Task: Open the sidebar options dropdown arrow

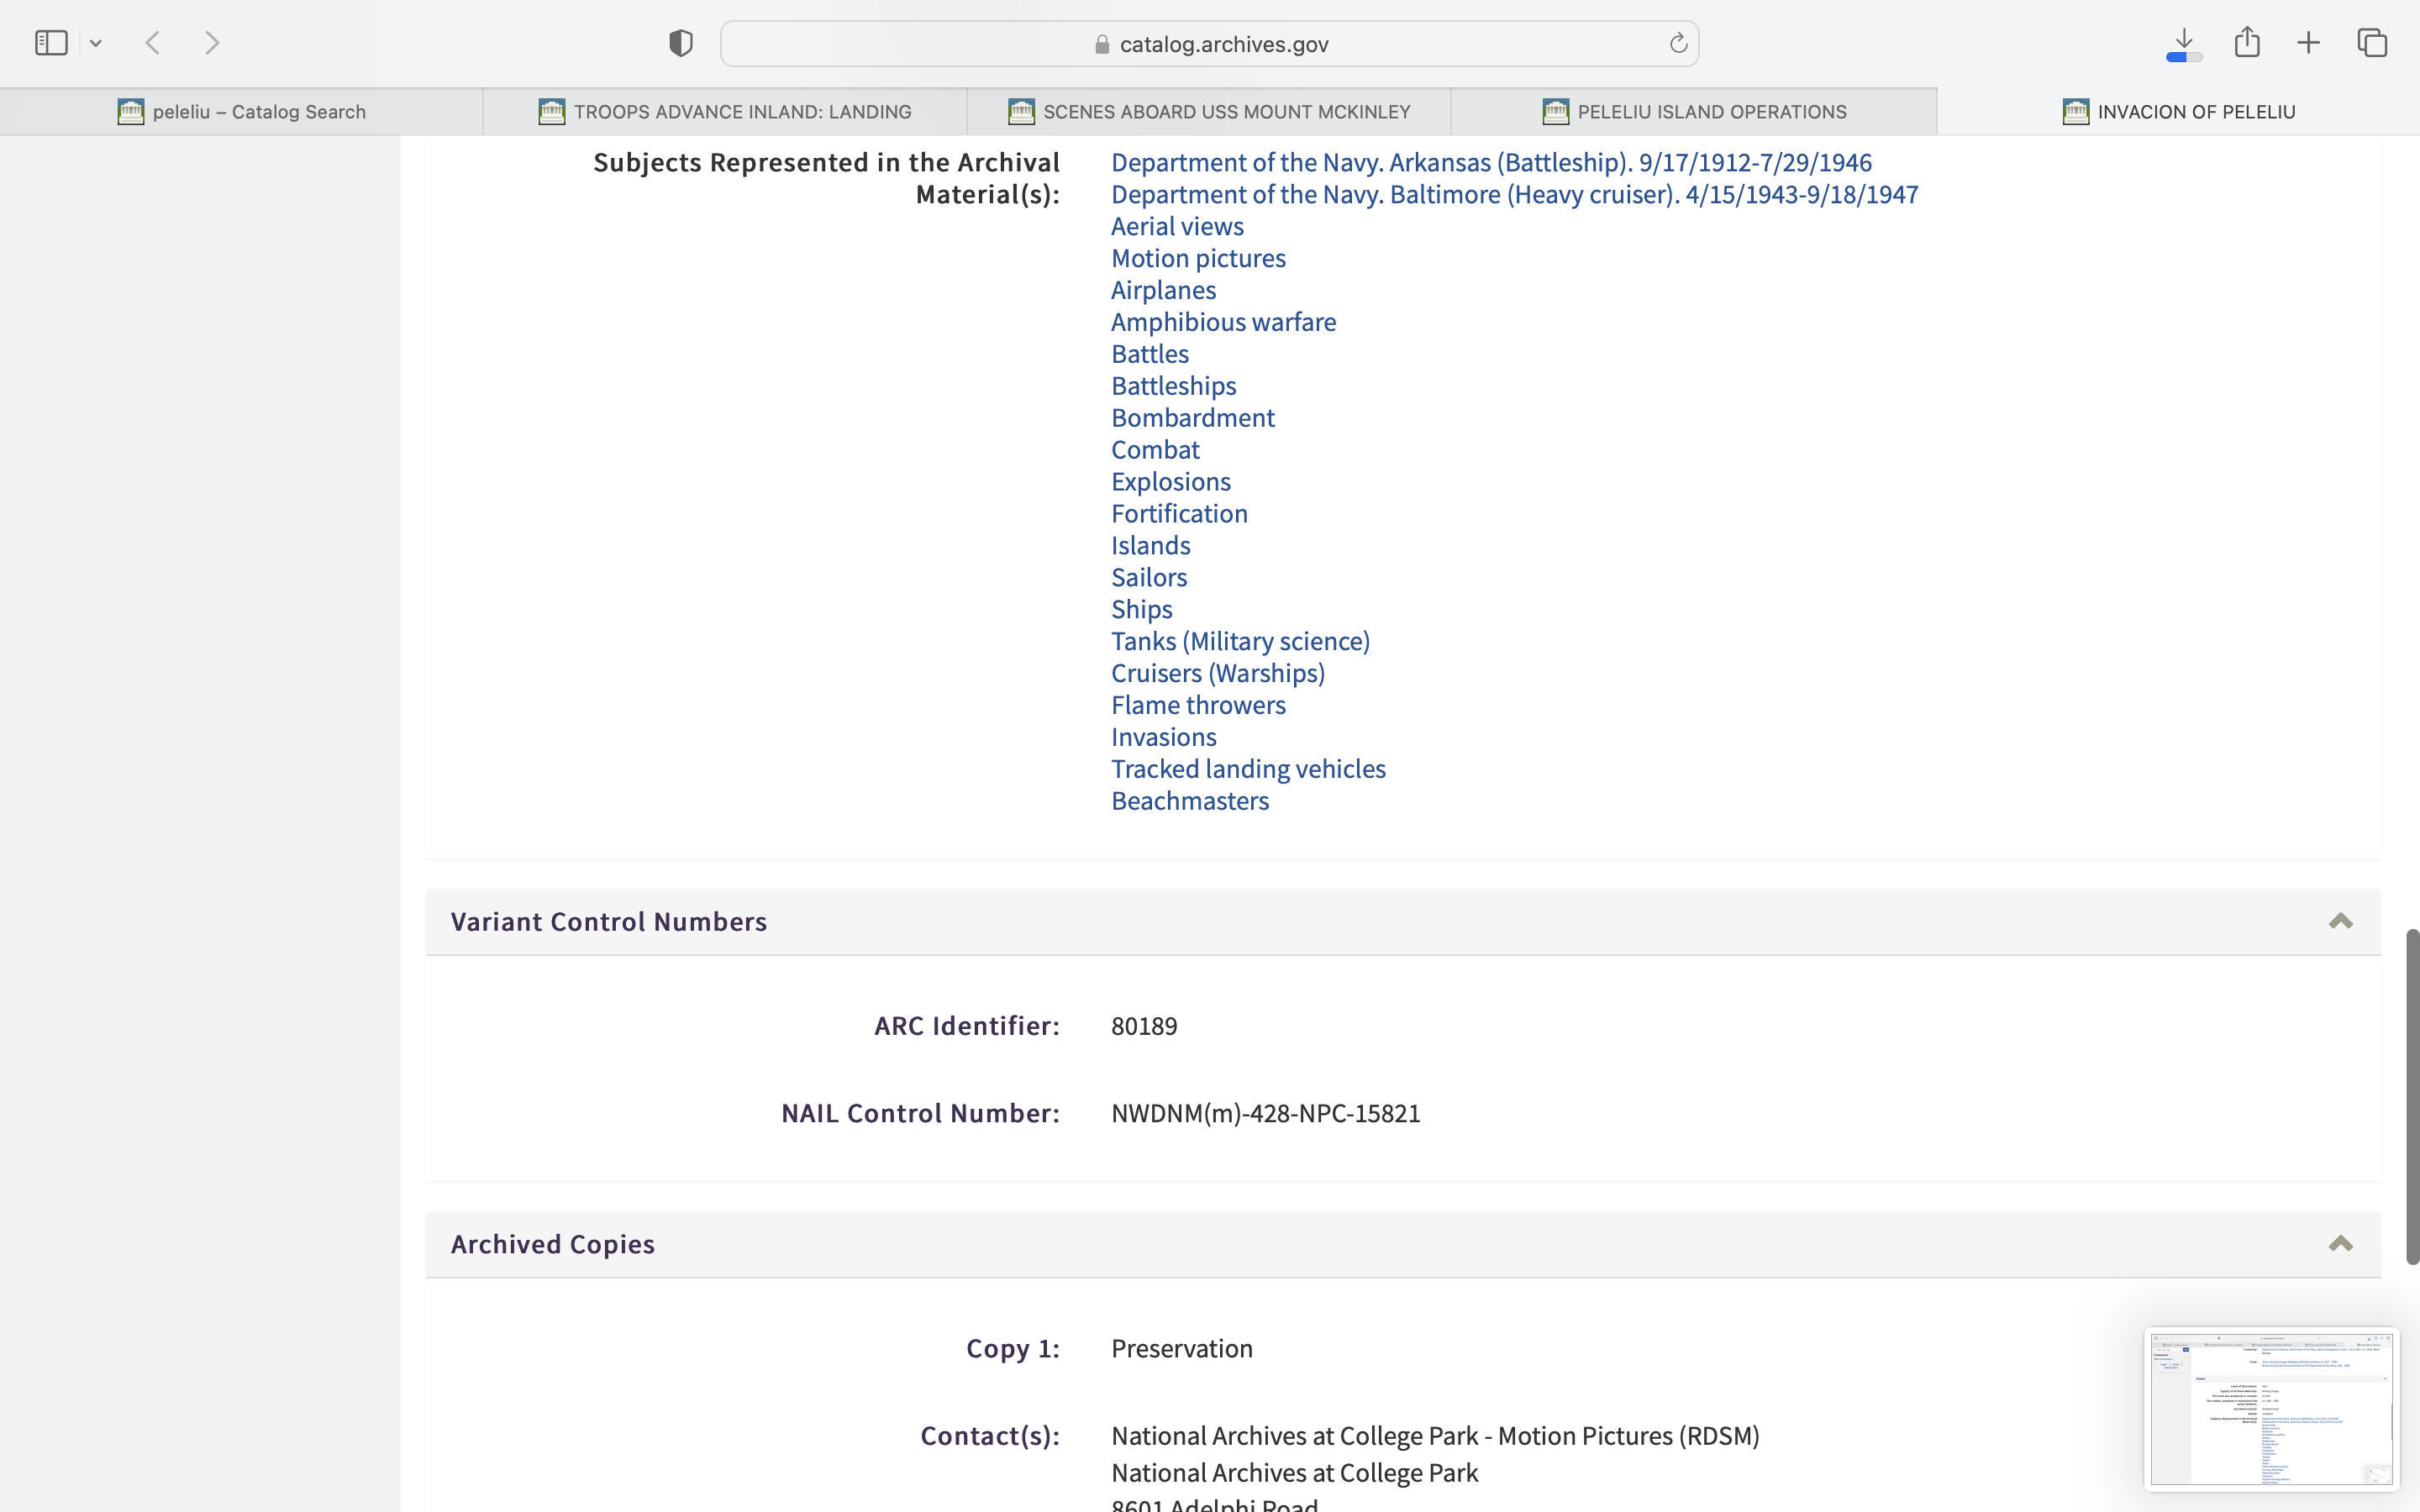Action: click(x=96, y=43)
